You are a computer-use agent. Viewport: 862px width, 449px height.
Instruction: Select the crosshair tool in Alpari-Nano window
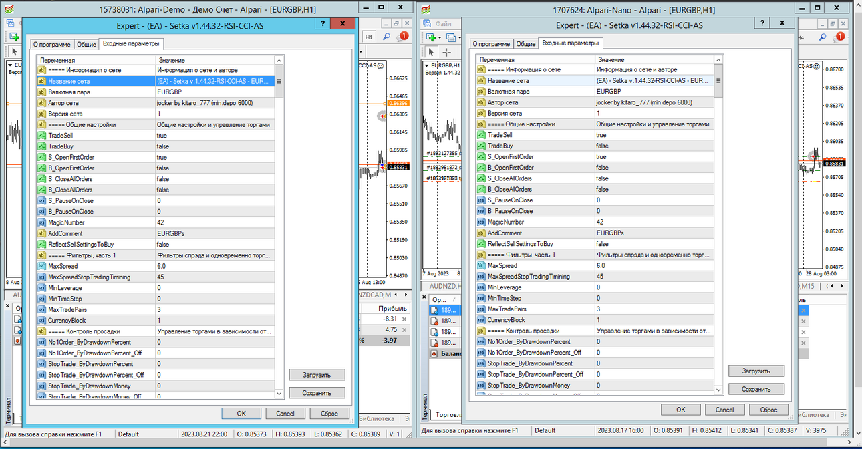(x=447, y=52)
